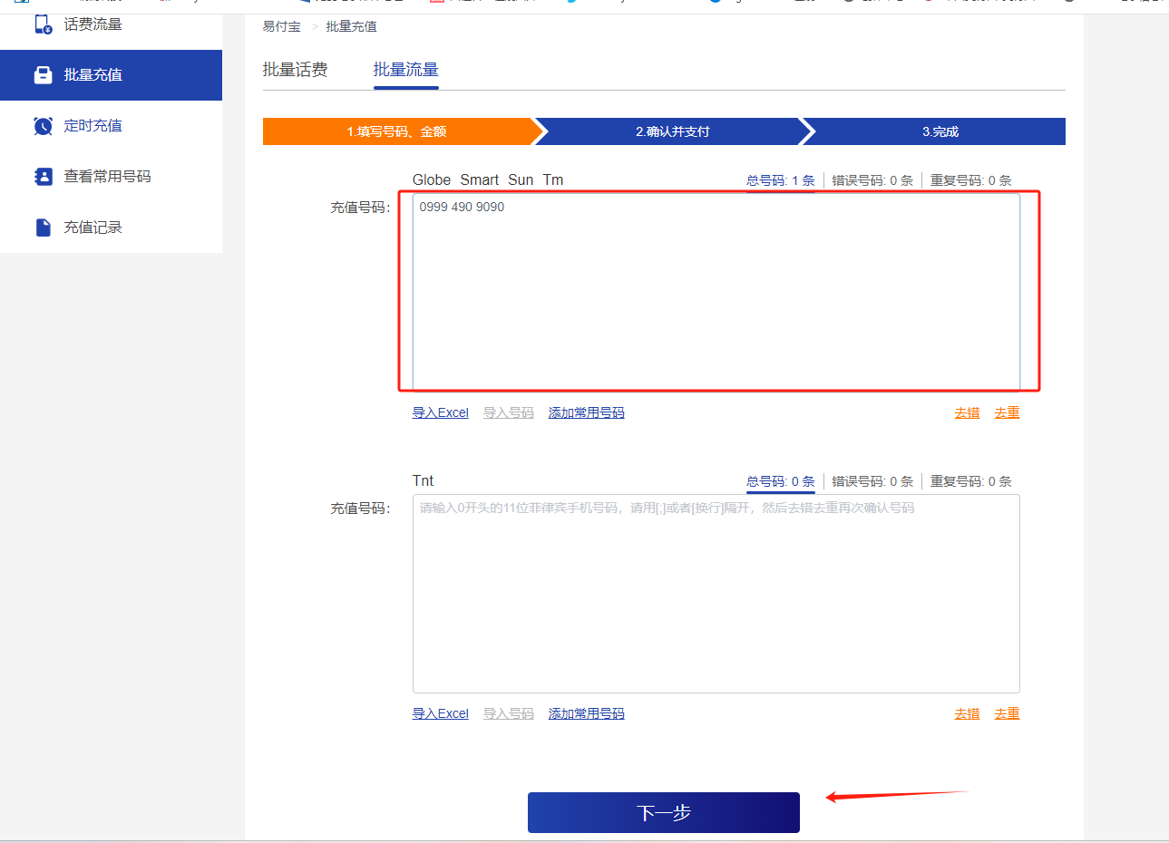Click the Tnt carrier label

click(424, 480)
